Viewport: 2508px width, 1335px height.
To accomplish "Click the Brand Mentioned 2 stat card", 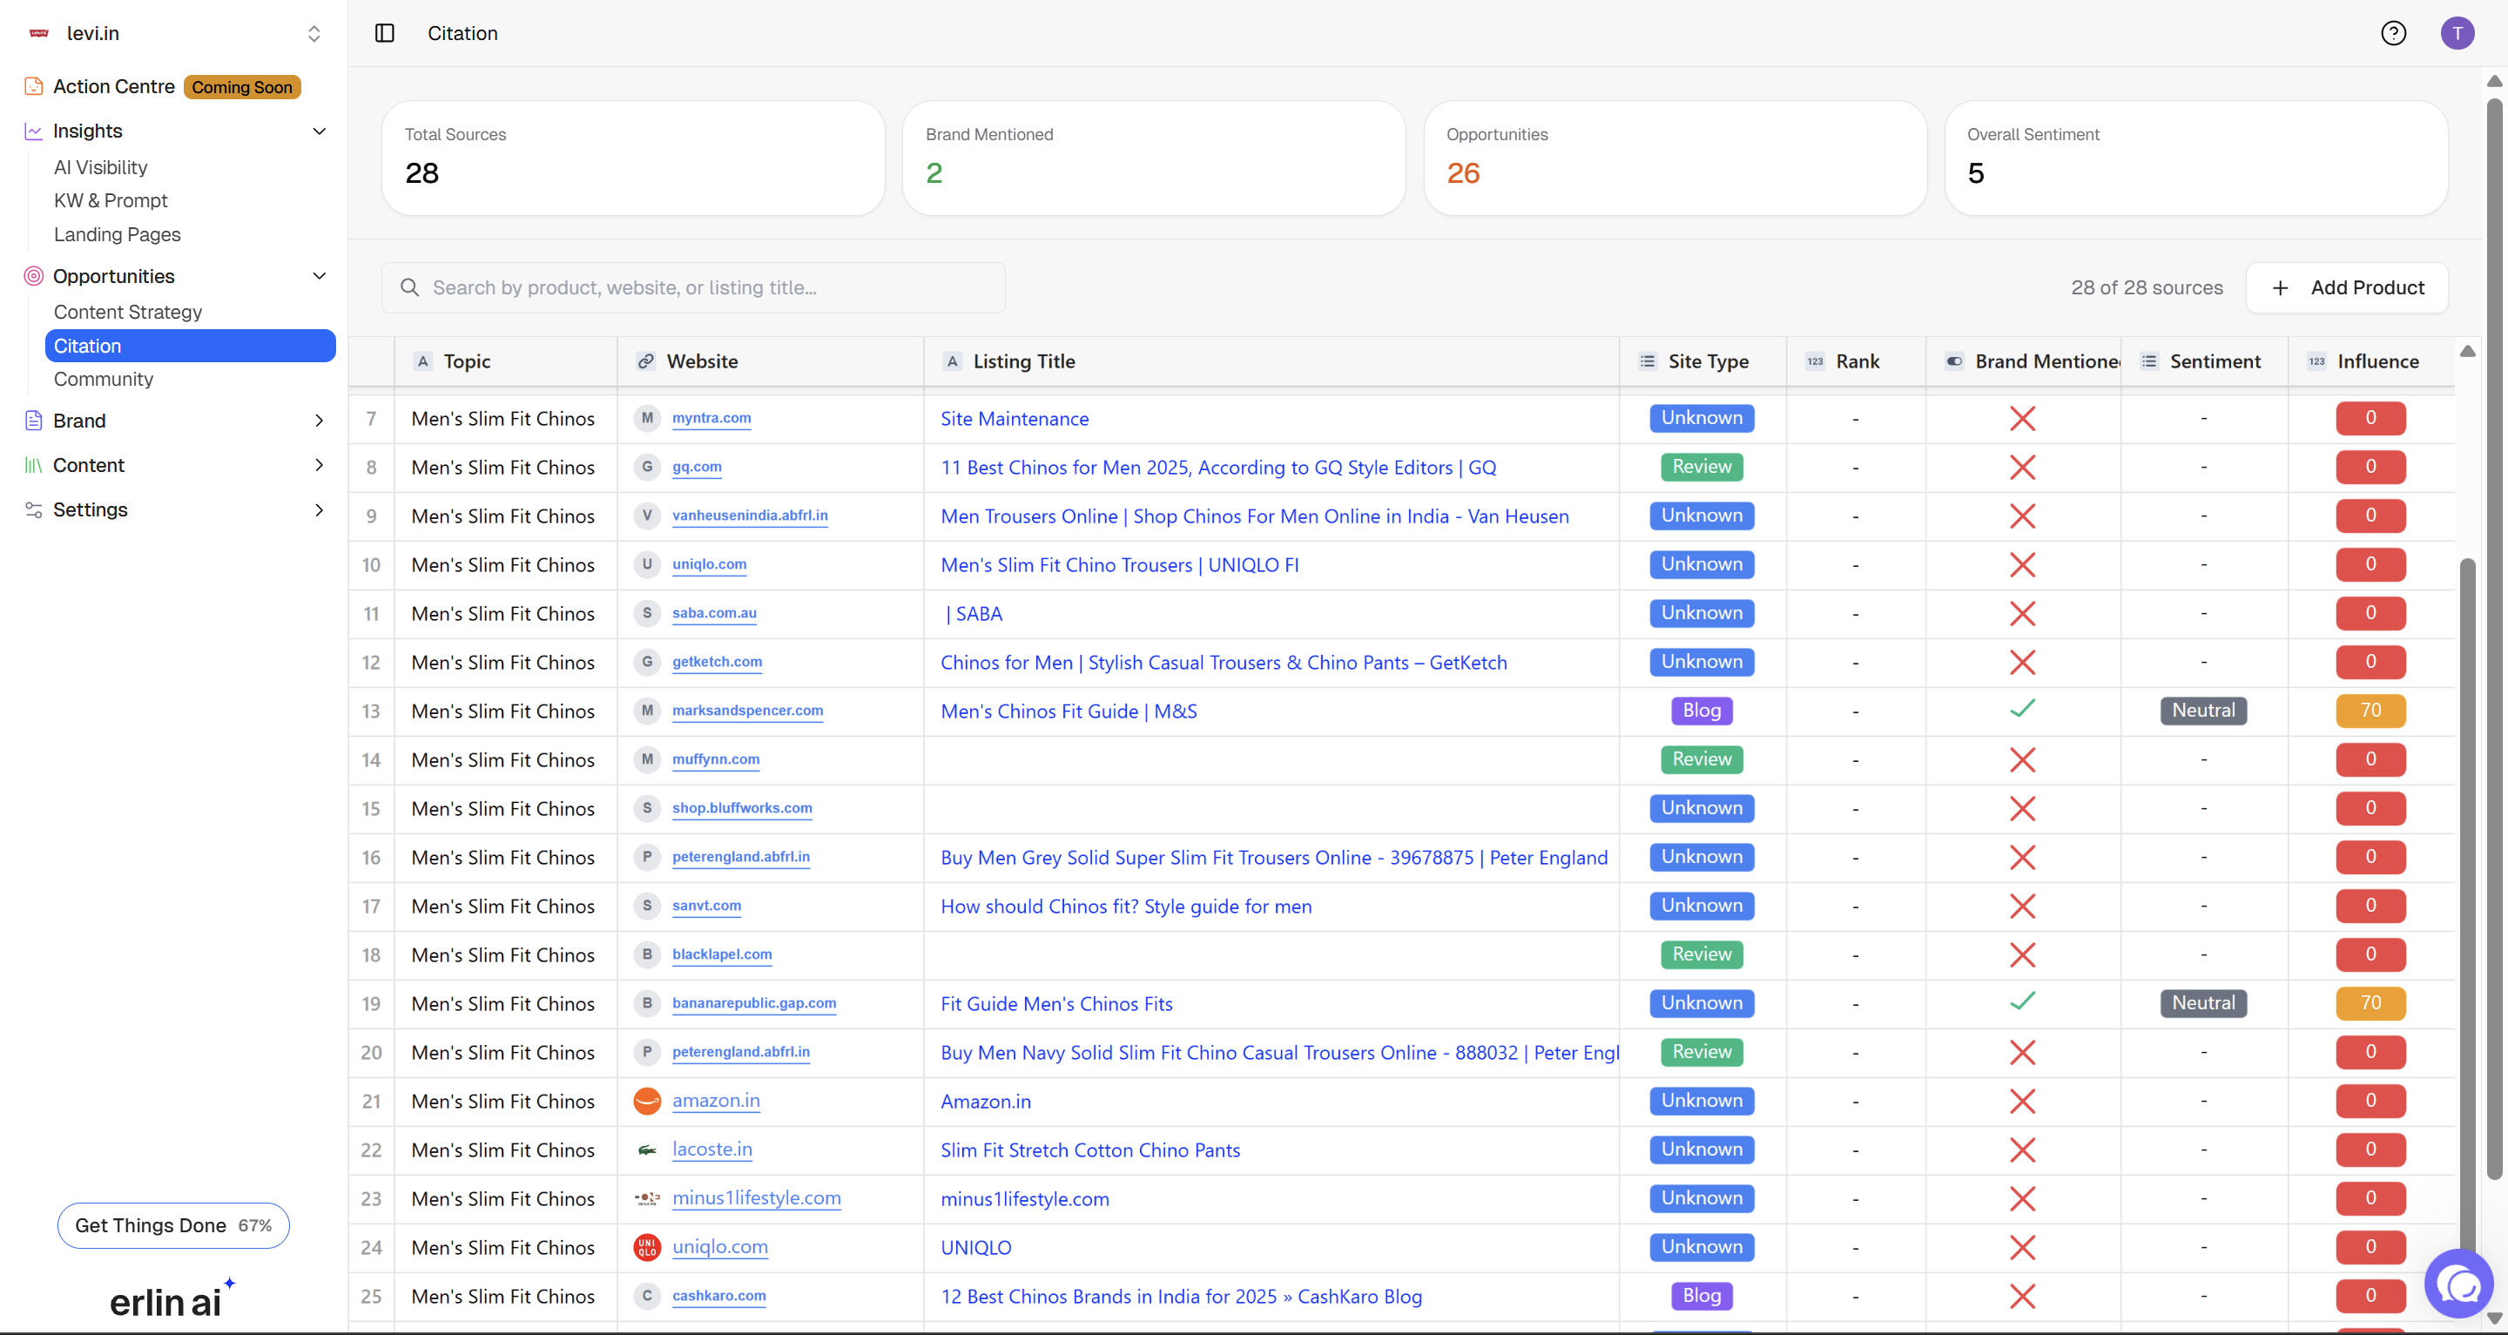I will pyautogui.click(x=1154, y=158).
